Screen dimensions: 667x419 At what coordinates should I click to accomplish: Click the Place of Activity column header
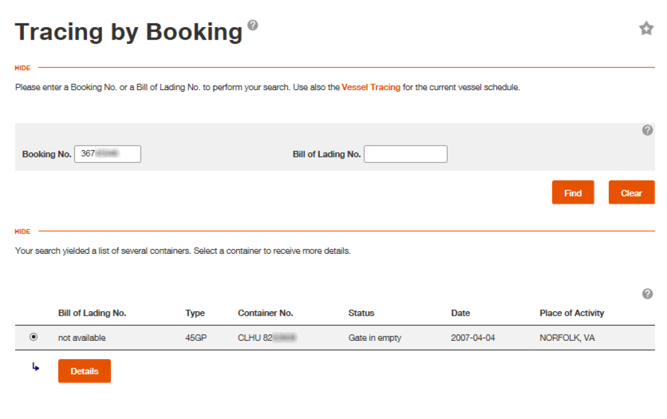(x=572, y=313)
